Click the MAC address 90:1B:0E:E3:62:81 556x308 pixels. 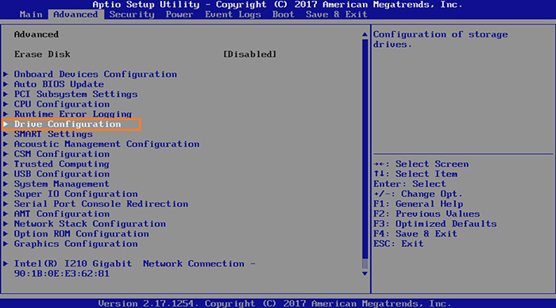(x=62, y=273)
